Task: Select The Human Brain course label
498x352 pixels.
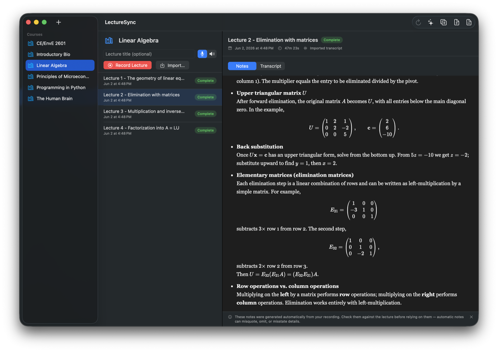Action: (54, 98)
